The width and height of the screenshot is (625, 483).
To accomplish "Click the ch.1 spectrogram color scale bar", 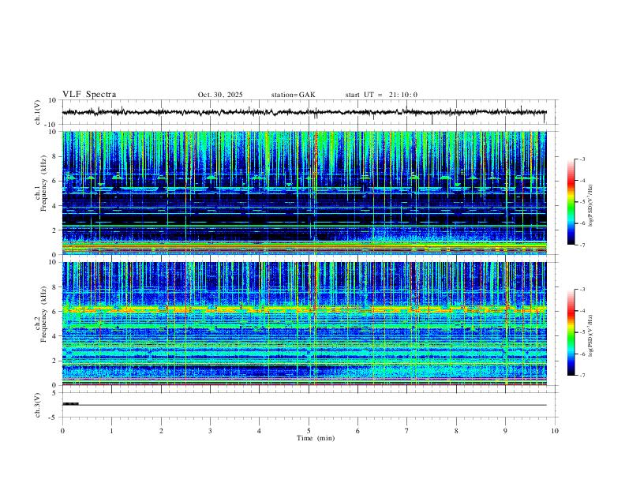I will coord(571,202).
